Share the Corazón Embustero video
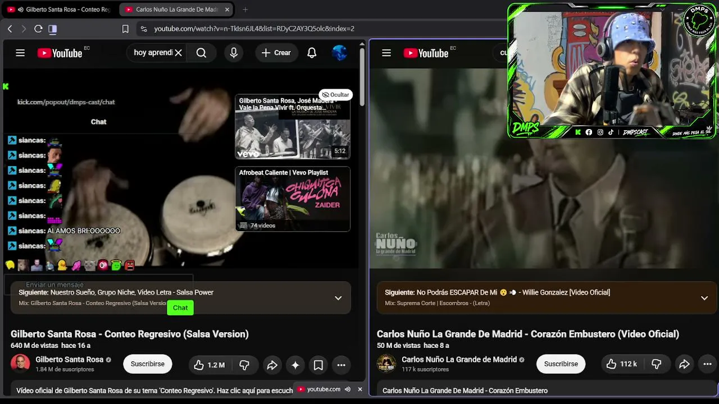719x404 pixels. (x=684, y=365)
